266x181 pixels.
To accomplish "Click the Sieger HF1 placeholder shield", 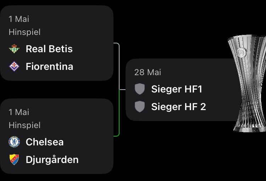I will (140, 89).
